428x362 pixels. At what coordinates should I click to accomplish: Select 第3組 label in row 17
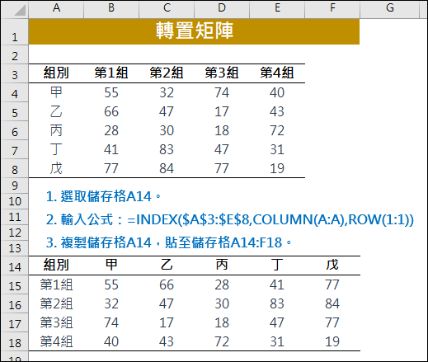56,322
